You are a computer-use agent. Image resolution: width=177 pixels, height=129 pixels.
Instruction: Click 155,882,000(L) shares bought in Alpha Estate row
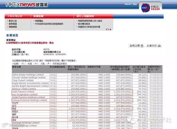[x=79, y=75]
